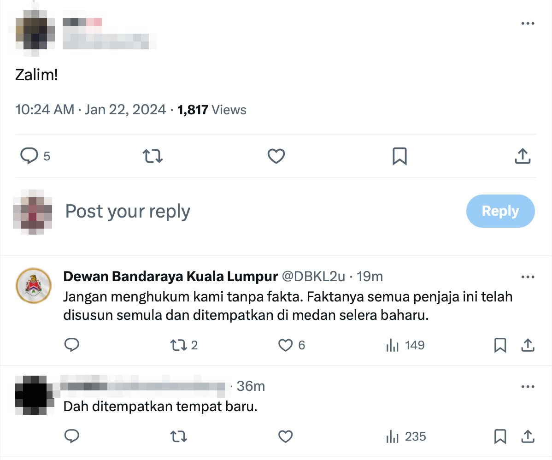Screen dimensions: 552x460
Task: Open more options on main tweet
Action: coord(528,23)
